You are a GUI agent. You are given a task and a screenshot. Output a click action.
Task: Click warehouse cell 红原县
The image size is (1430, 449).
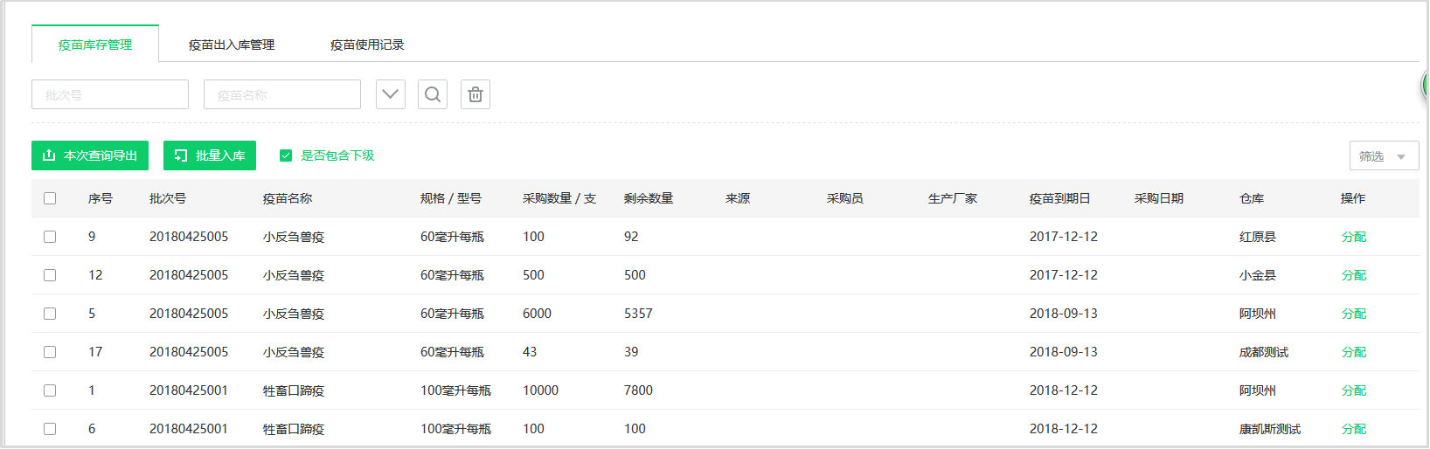[1258, 237]
